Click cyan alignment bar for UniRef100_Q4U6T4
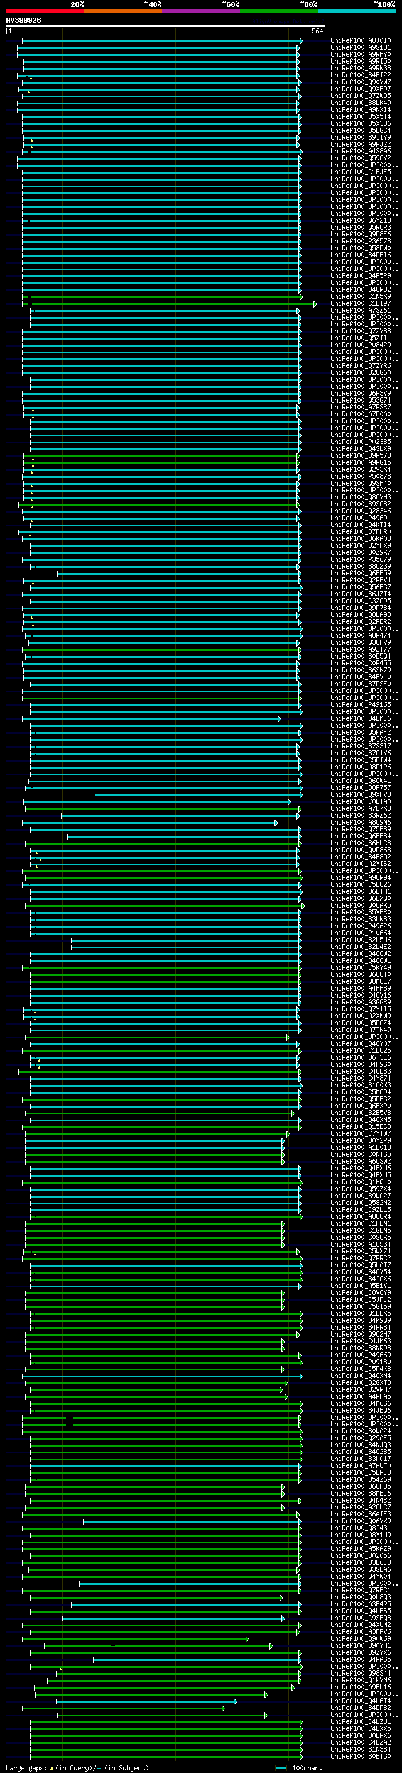The image size is (402, 1773). point(146,1701)
